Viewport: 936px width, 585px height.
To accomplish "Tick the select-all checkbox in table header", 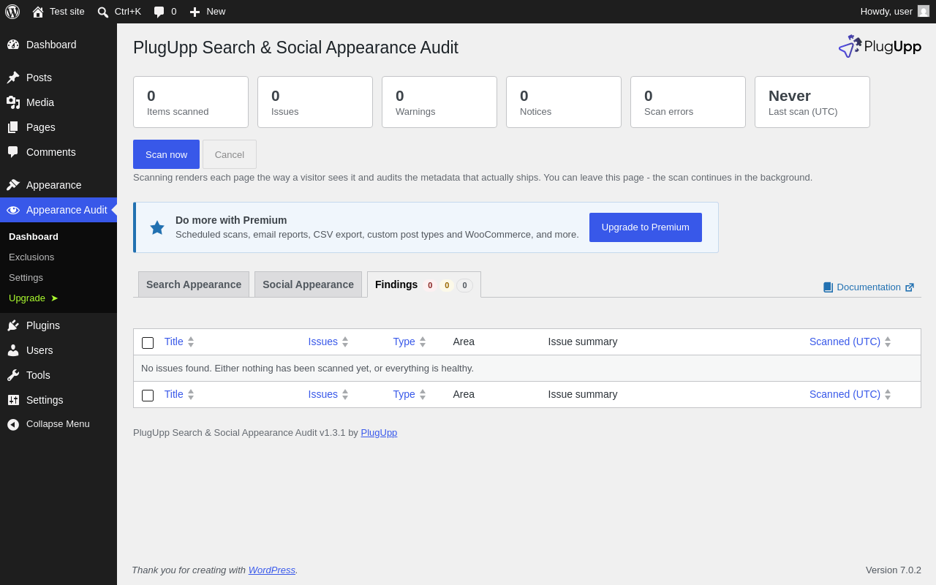I will pos(148,343).
